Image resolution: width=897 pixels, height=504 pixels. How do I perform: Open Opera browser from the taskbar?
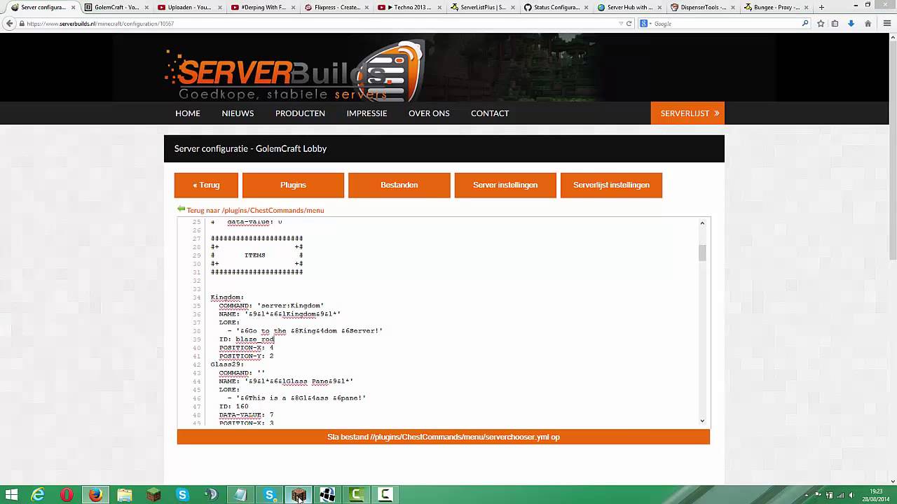coord(67,496)
